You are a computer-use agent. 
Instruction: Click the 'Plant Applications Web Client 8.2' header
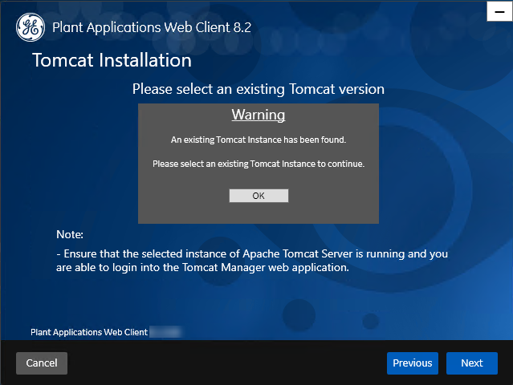[x=152, y=27]
